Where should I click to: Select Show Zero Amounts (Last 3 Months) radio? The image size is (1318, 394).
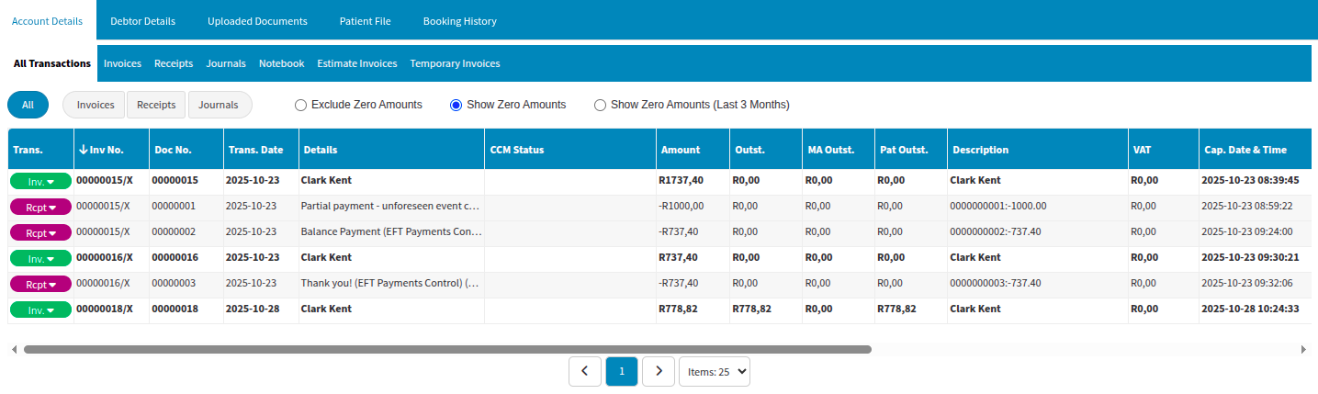(601, 105)
